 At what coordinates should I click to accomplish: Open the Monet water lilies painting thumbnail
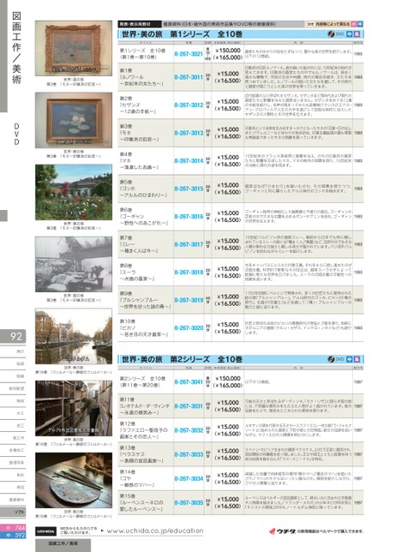(74, 120)
